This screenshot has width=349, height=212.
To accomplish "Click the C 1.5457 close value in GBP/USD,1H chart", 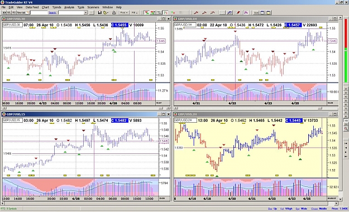I will pyautogui.click(x=293, y=25).
